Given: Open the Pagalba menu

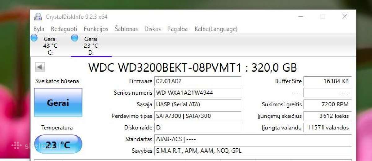Looking at the screenshot, I should [177, 29].
